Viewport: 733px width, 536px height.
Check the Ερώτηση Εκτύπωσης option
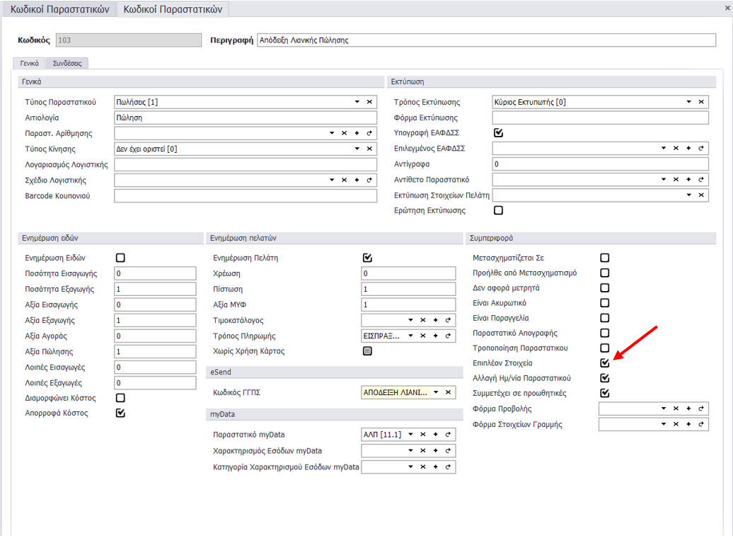pyautogui.click(x=498, y=210)
